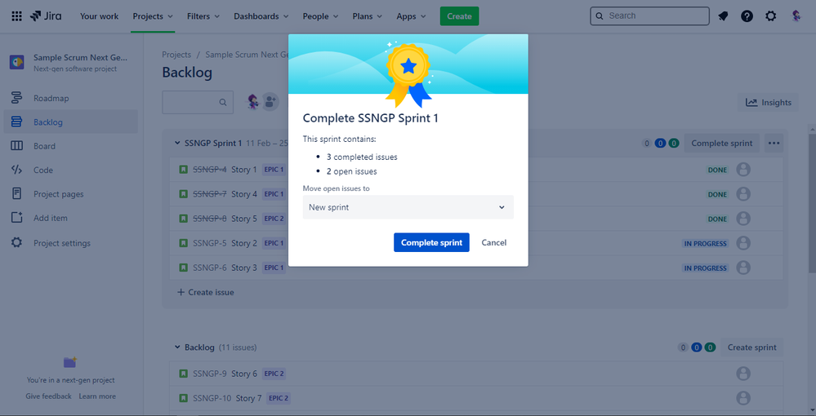Click the Learn more link

[x=97, y=396]
